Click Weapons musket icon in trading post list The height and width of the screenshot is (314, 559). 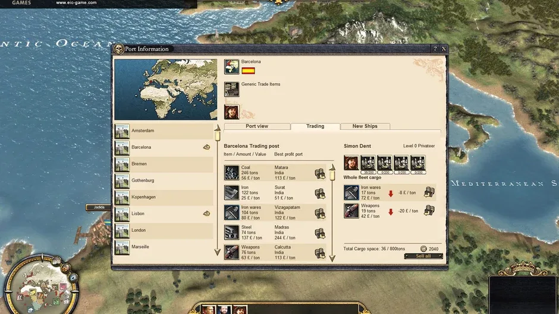[231, 252]
